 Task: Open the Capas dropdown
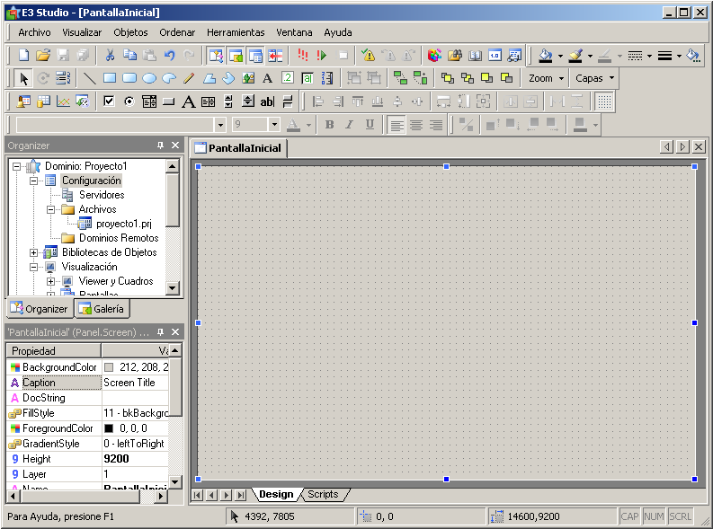(594, 78)
